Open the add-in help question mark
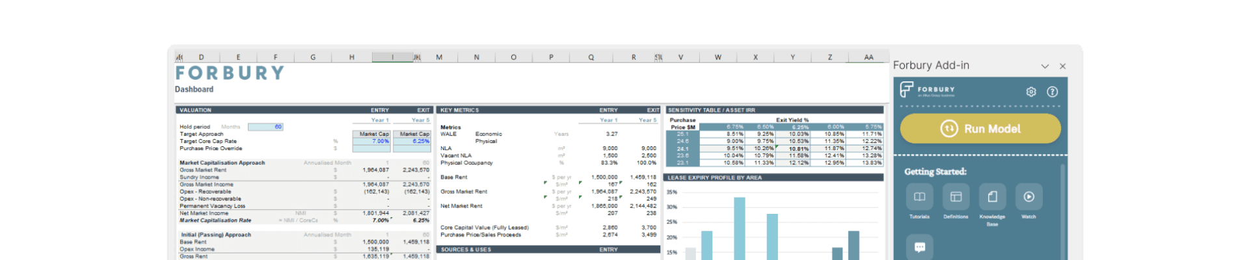This screenshot has height=260, width=1249. pos(1052,92)
